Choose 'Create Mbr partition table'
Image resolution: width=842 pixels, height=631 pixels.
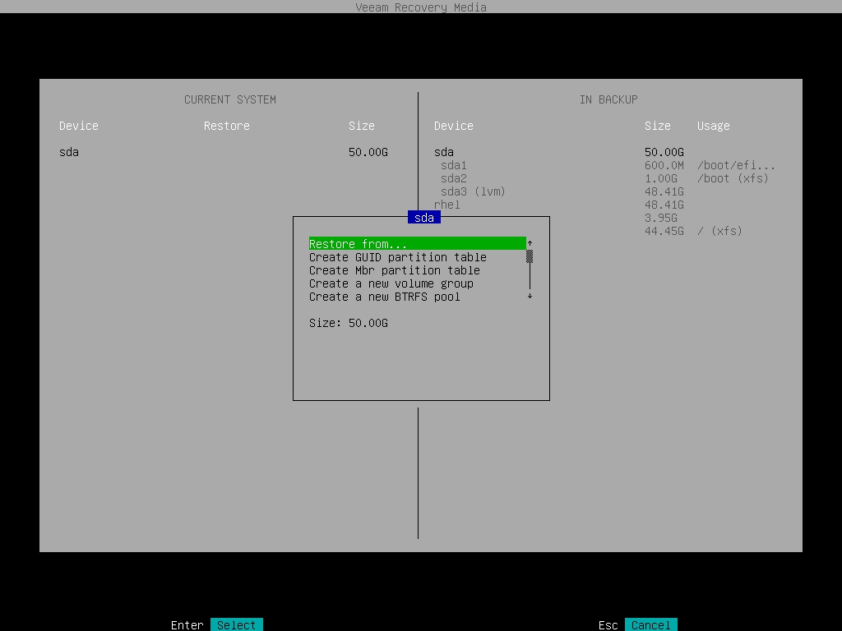[394, 270]
